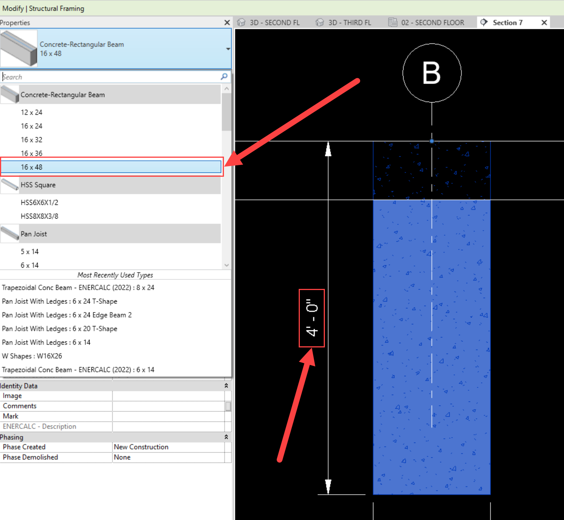Screen dimensions: 564x520
Task: Select the 16 x 36 beam type
Action: 32,153
